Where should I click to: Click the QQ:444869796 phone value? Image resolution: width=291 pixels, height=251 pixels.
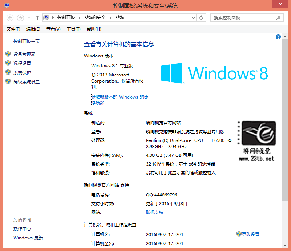coord(162,195)
